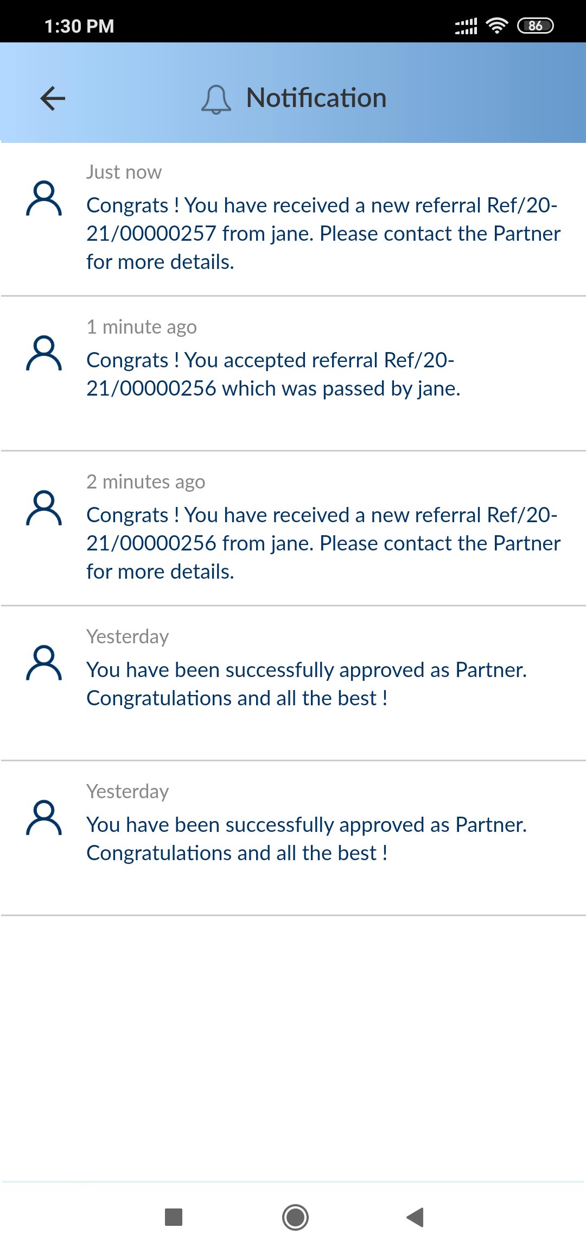Open the accepted referral 00000256 notification message
586x1259 pixels.
273,374
